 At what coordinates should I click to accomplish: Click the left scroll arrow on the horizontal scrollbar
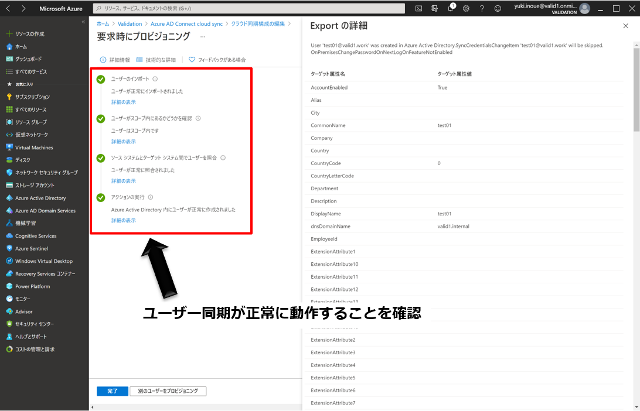click(92, 407)
